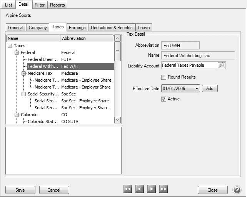The height and width of the screenshot is (197, 247).
Task: Click the Save button
Action: pos(20,190)
